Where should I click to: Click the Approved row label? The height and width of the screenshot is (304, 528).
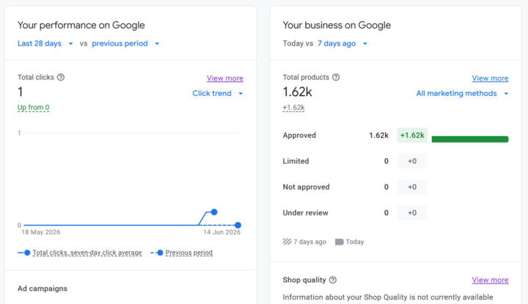pyautogui.click(x=299, y=136)
